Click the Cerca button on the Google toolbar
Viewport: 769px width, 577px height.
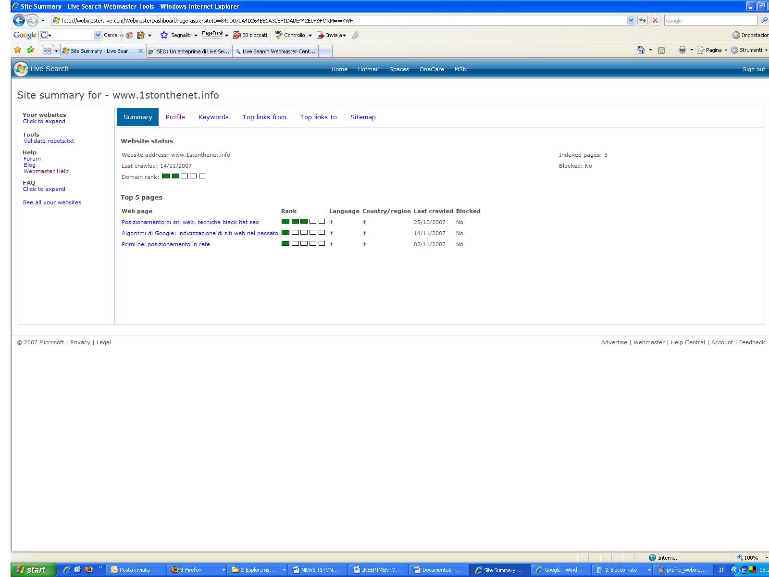click(110, 35)
